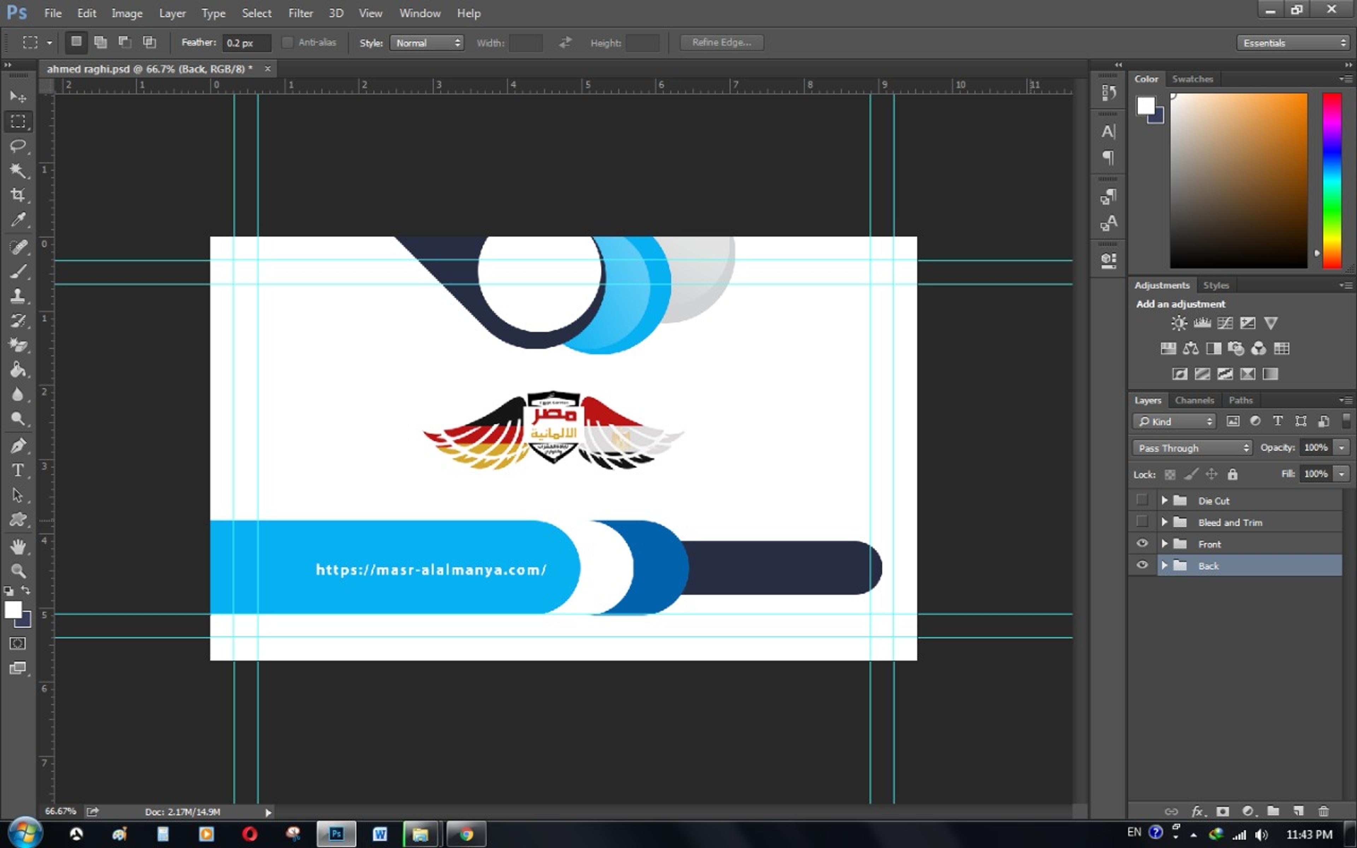Image resolution: width=1357 pixels, height=848 pixels.
Task: Create a new layer group
Action: click(x=1274, y=811)
